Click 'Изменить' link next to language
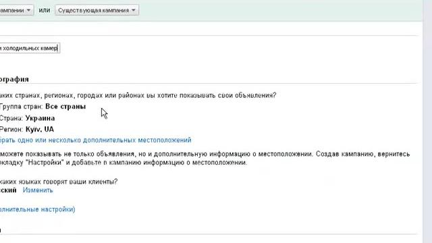Screen dimensions: 432x243 click(x=38, y=190)
